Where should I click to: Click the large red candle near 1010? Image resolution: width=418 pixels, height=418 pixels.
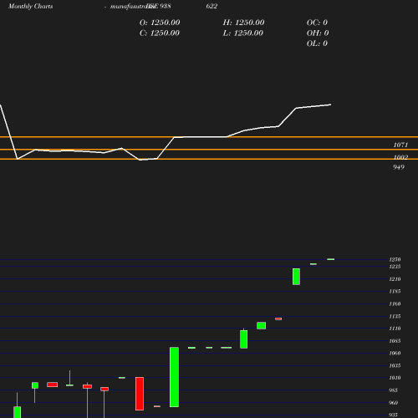[x=140, y=394]
